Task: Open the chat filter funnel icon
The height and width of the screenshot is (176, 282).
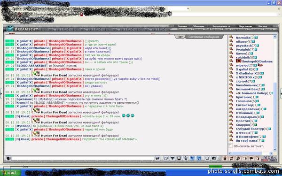Action: click(172, 159)
